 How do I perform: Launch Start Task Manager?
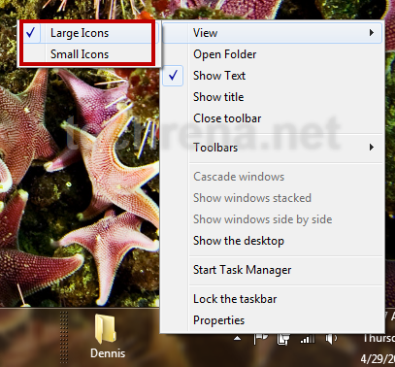click(273, 270)
